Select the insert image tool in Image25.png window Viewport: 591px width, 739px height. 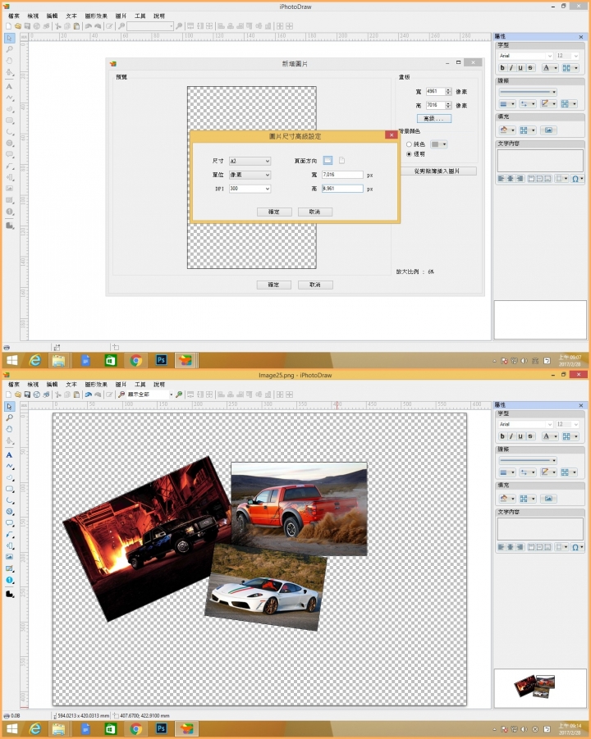9,557
